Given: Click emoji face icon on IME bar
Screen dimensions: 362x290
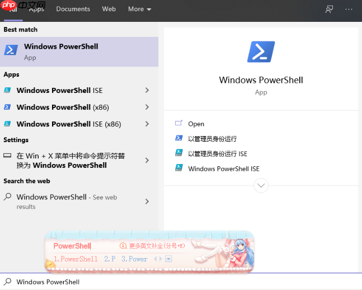Looking at the screenshot, I should point(50,264).
